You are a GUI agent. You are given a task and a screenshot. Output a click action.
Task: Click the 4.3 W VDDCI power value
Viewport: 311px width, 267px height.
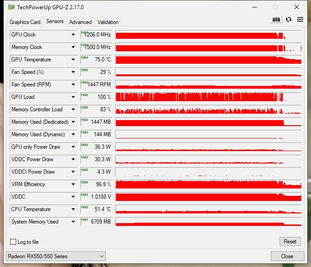click(x=97, y=172)
